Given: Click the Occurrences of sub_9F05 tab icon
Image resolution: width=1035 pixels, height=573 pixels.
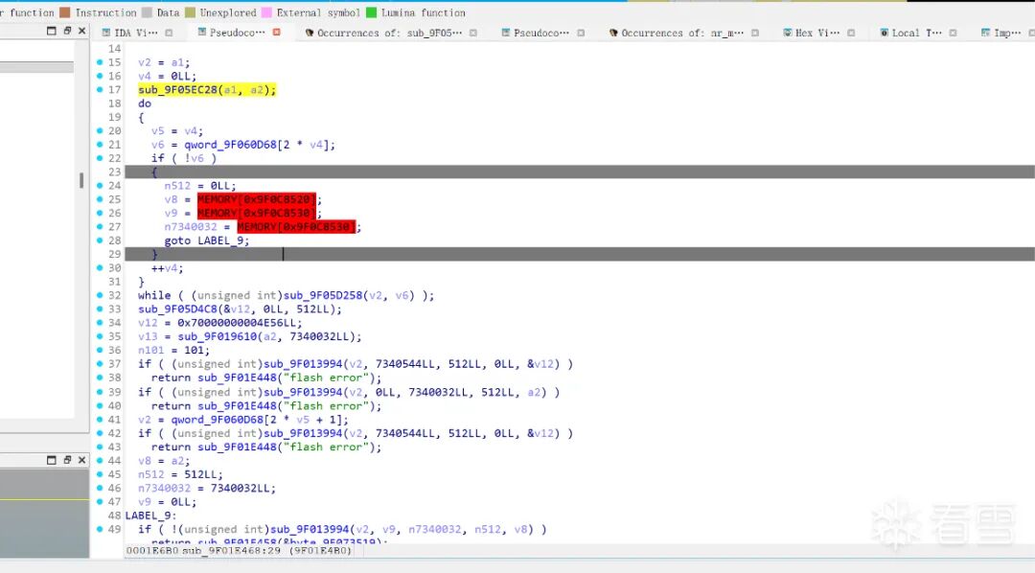Looking at the screenshot, I should pos(309,33).
